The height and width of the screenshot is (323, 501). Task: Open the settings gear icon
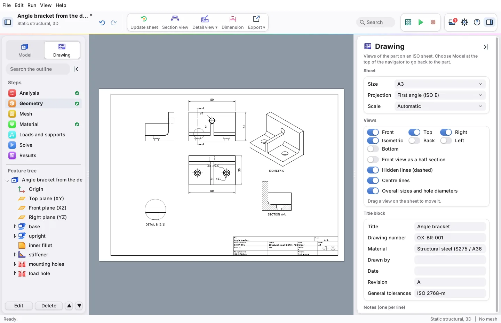(464, 22)
